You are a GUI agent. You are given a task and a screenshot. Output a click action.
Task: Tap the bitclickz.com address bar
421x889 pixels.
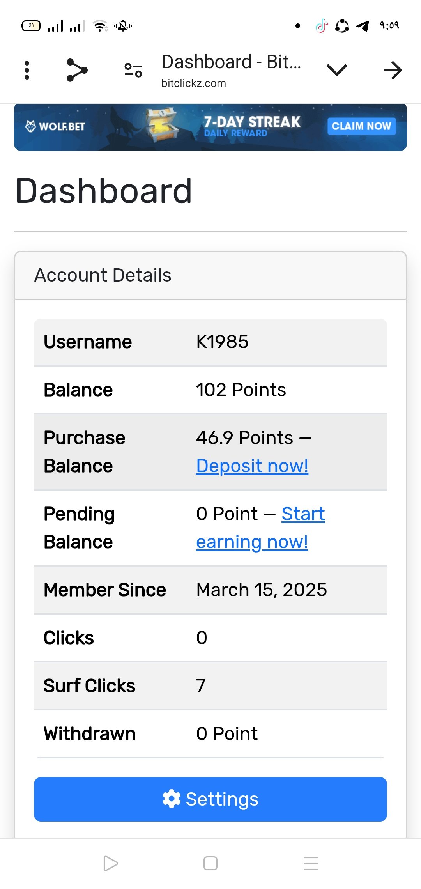click(x=232, y=71)
